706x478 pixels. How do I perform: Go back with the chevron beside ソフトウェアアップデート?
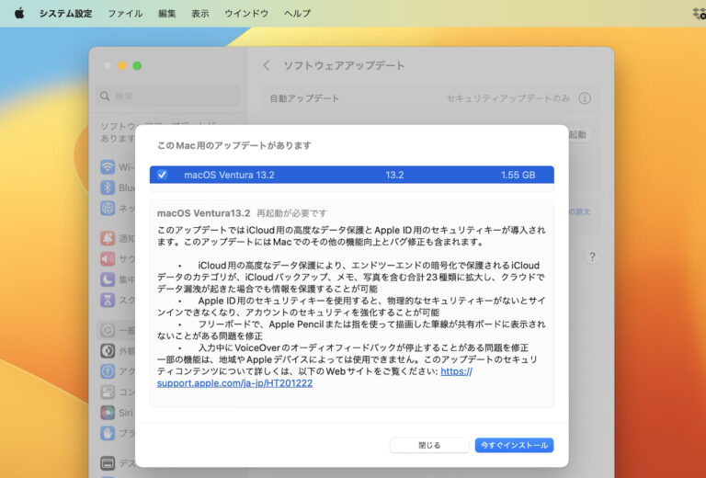[x=267, y=65]
